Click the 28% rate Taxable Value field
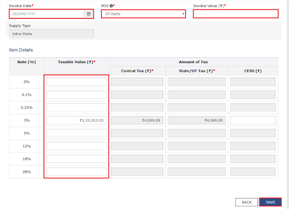 click(77, 172)
